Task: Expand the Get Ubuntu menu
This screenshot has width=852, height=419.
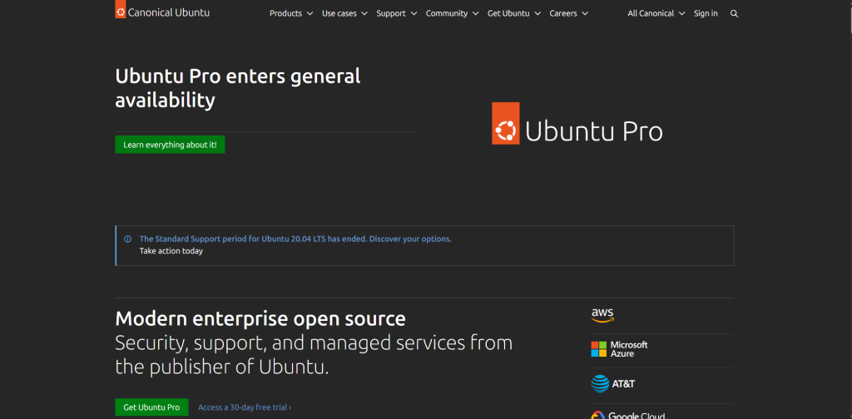Action: click(514, 13)
